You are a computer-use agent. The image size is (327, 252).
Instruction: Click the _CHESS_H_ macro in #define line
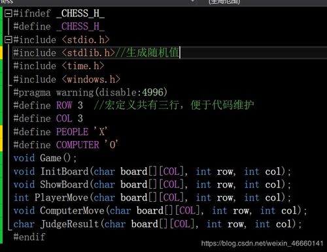[x=80, y=27]
